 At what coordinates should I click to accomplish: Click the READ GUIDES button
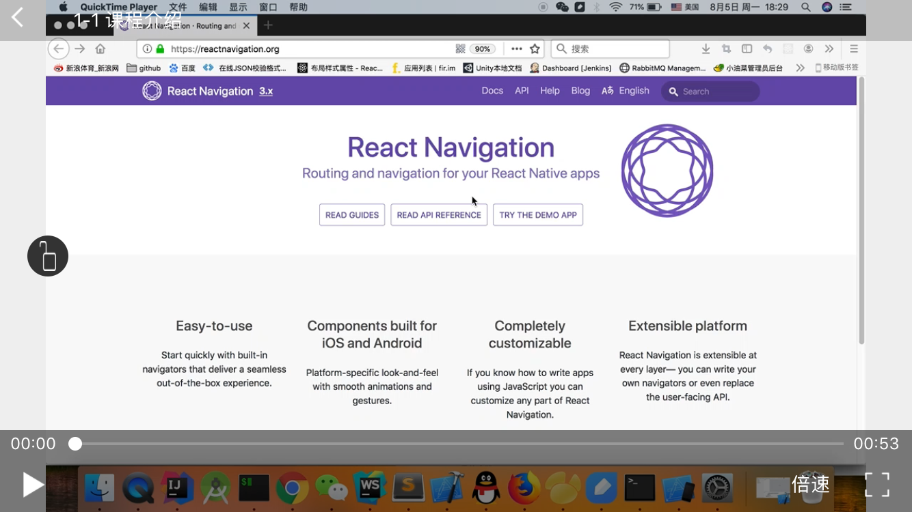pos(352,215)
